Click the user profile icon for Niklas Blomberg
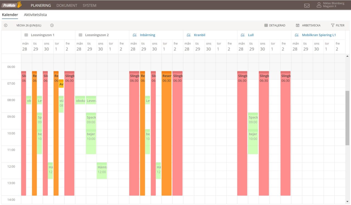 point(319,5)
